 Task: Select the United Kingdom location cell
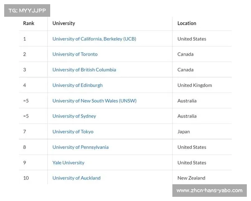[195, 85]
